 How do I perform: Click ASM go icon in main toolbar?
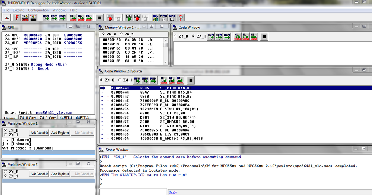point(63,18)
